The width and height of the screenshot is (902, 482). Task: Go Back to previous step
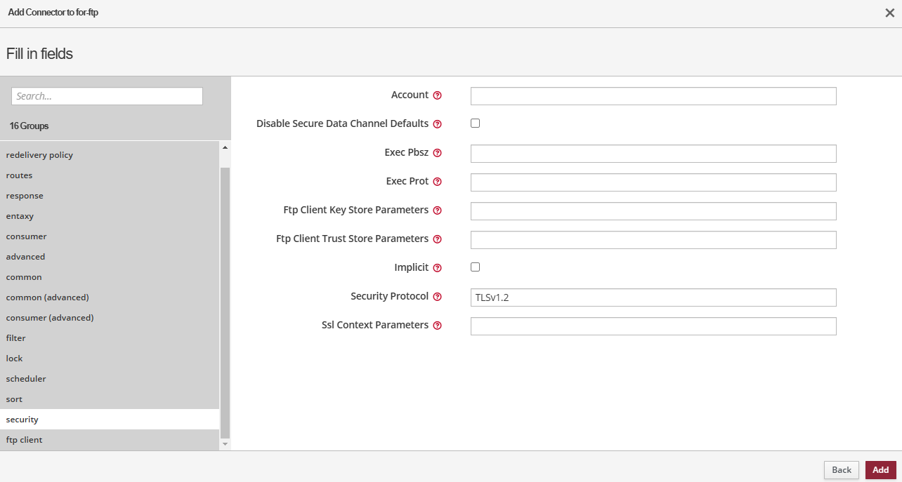(841, 470)
